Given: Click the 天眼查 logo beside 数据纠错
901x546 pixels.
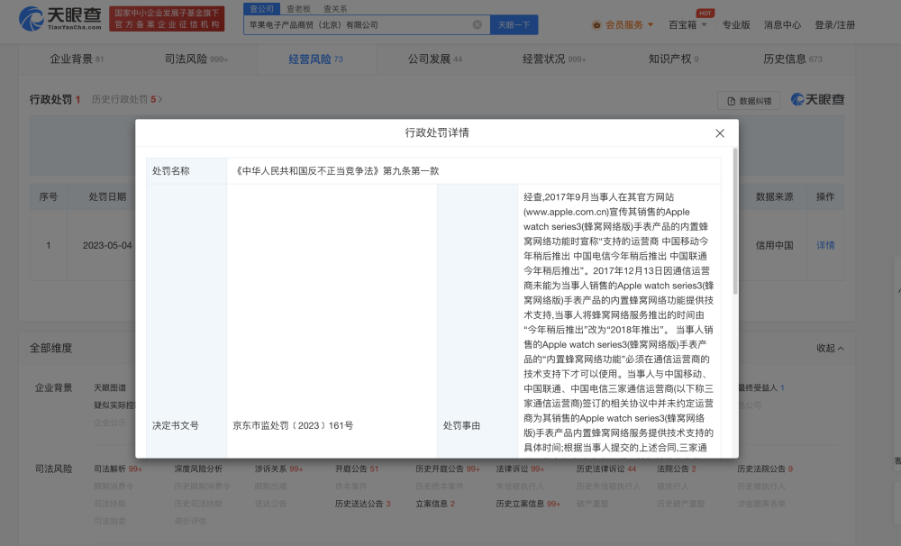Looking at the screenshot, I should click(x=818, y=99).
